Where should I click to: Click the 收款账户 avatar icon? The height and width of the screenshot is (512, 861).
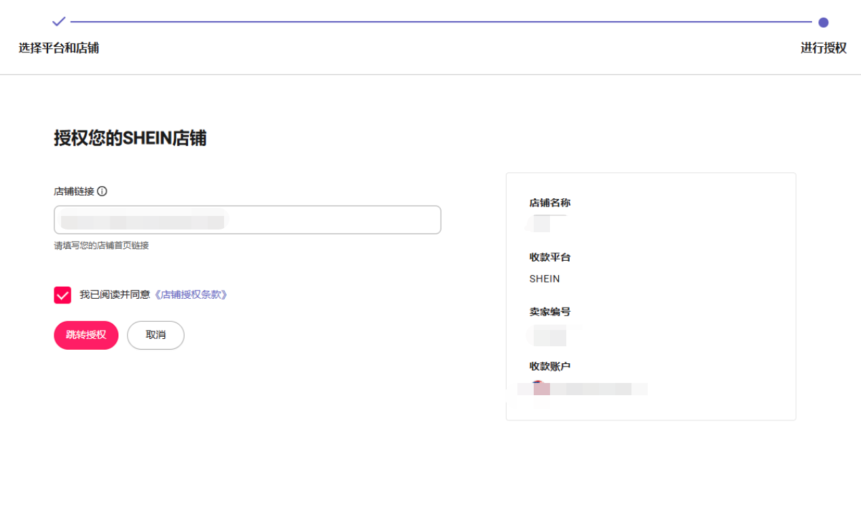(x=539, y=388)
